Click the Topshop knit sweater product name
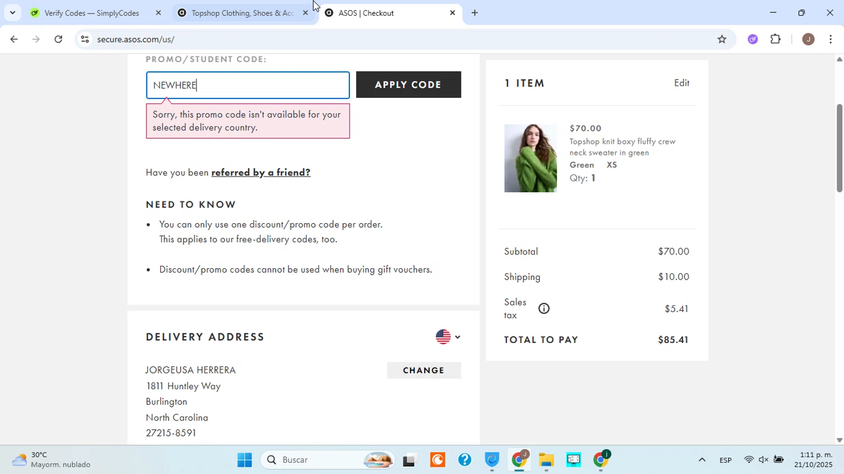 pos(622,147)
